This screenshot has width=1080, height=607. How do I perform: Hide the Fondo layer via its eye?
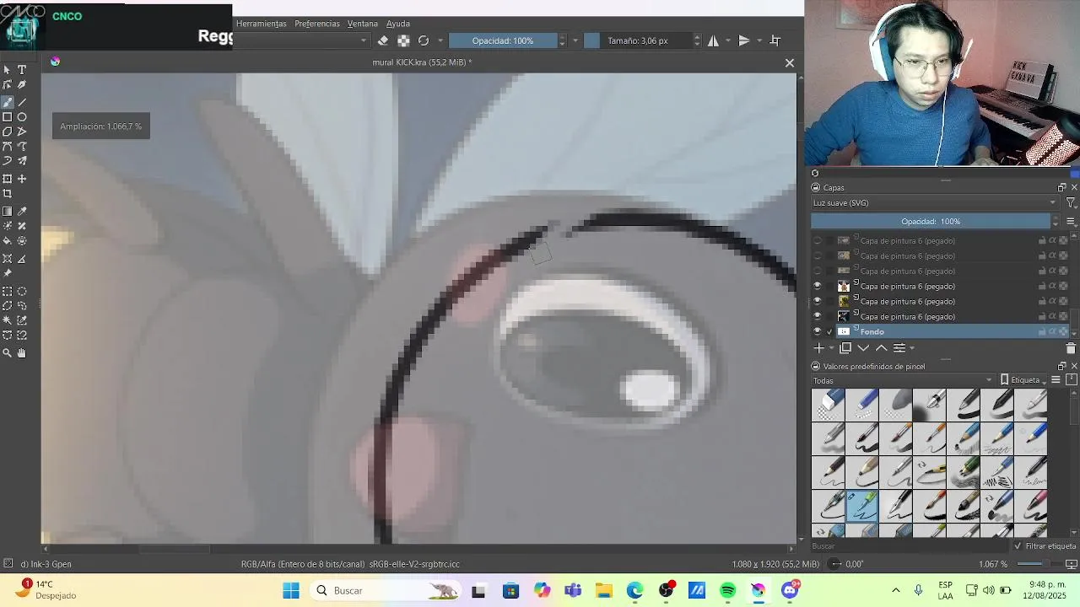(816, 331)
